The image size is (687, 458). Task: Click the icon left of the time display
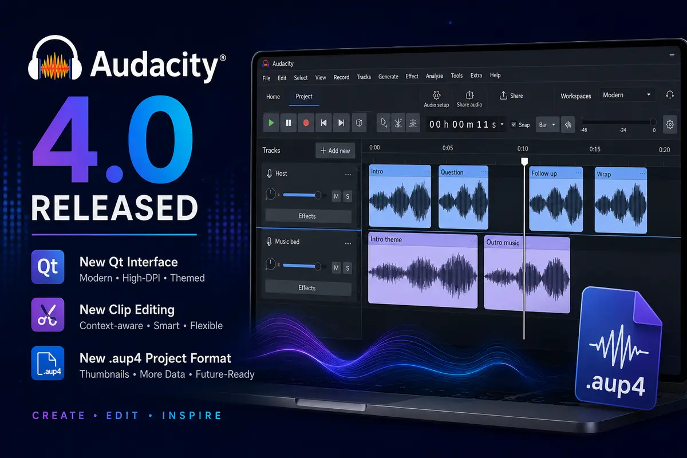click(x=413, y=123)
